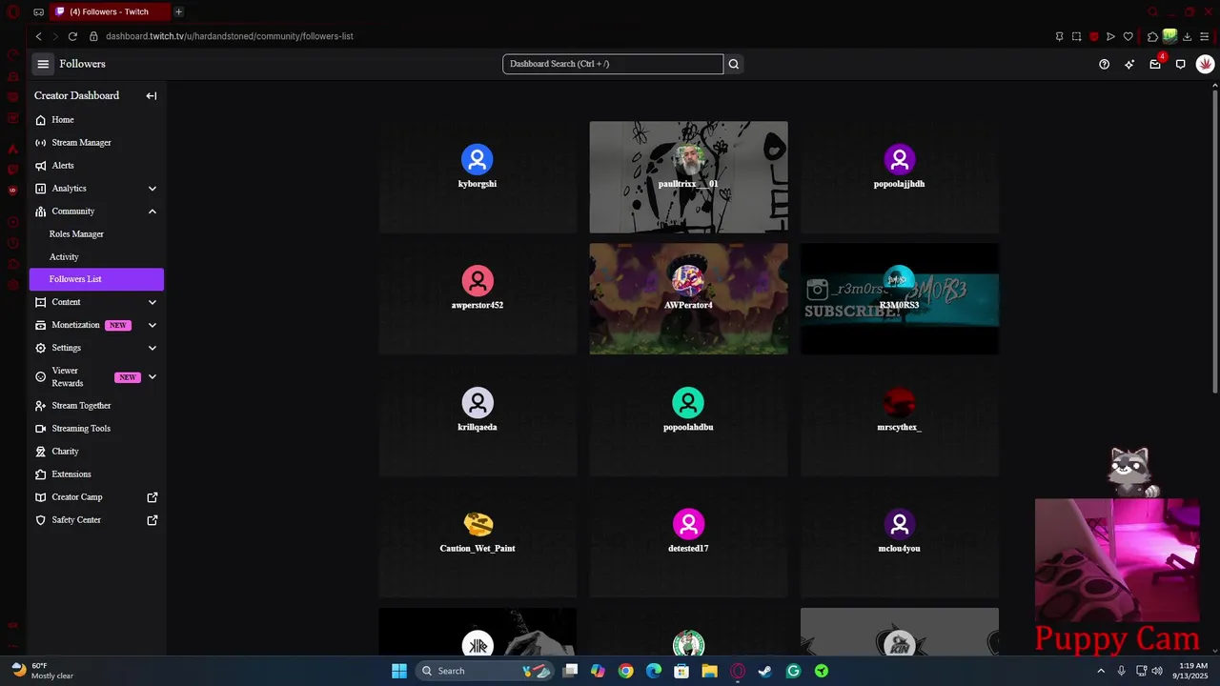Click the Dashboard Search input field
1220x686 pixels.
click(x=613, y=64)
